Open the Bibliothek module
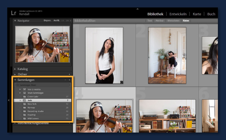The image size is (226, 140). click(x=155, y=14)
